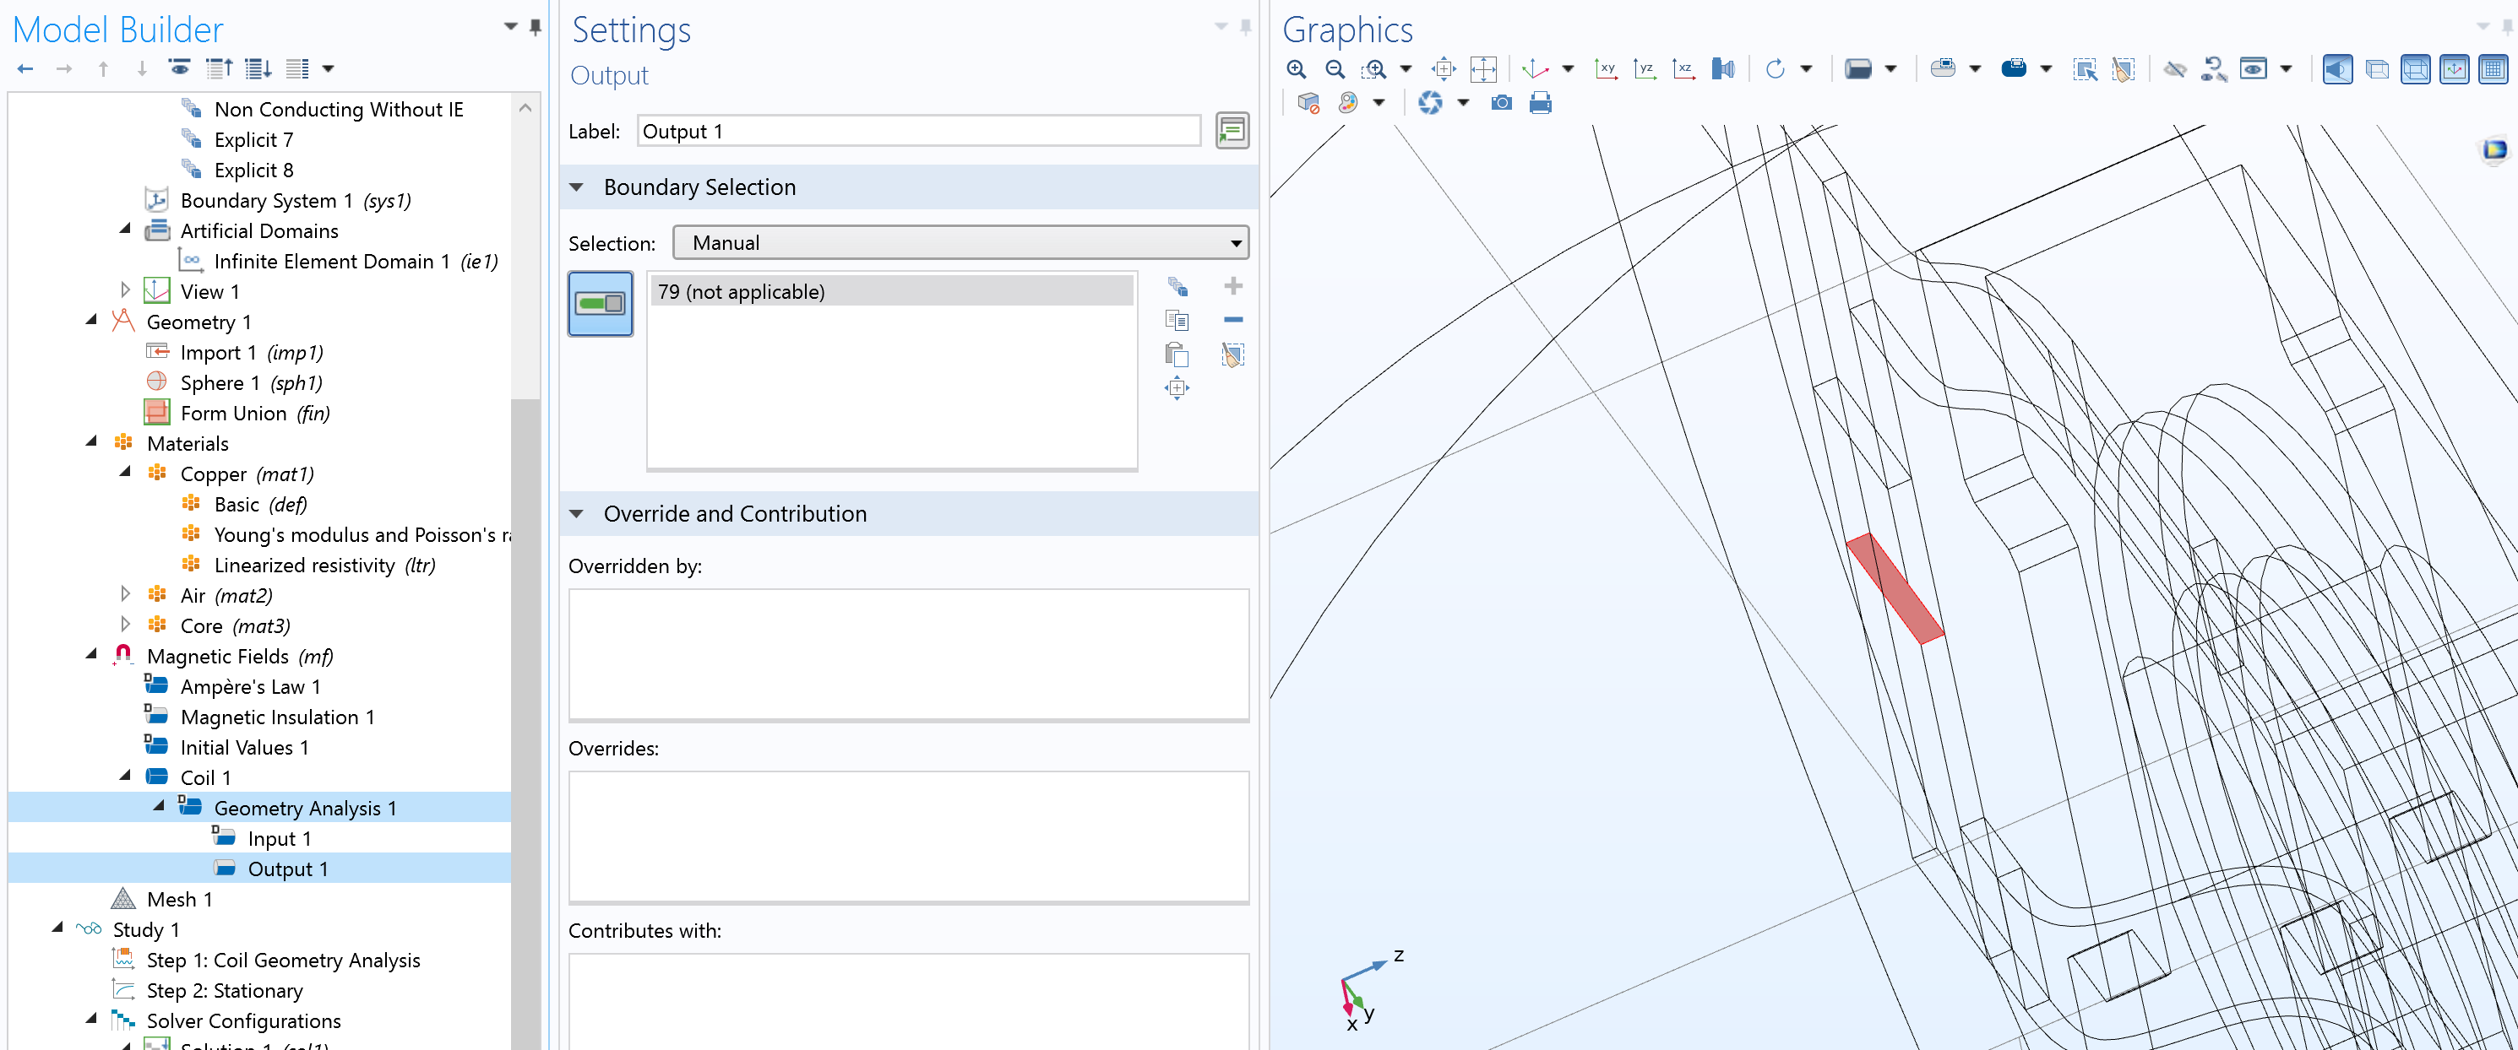Select Magnetic Insulation 1 node
This screenshot has width=2518, height=1050.
coord(276,717)
